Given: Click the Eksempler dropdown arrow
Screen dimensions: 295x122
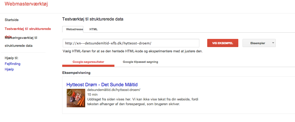Looking at the screenshot, I should point(273,43).
